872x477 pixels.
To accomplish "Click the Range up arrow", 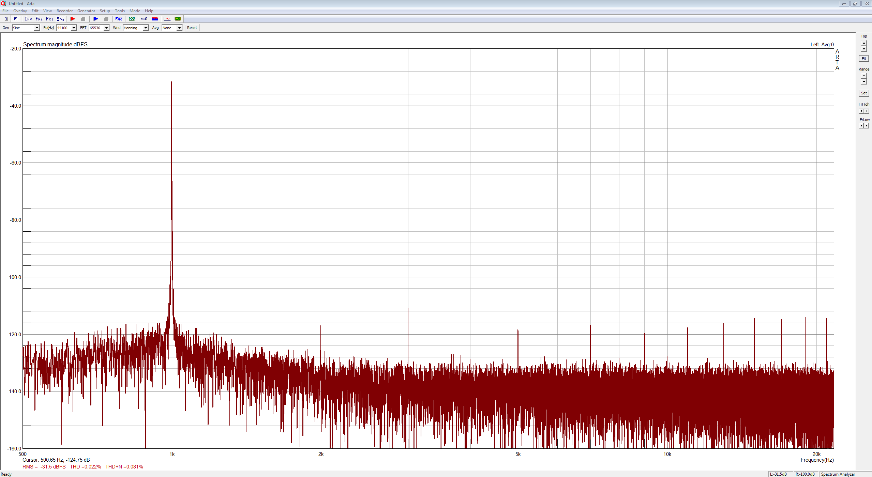I will pos(864,76).
